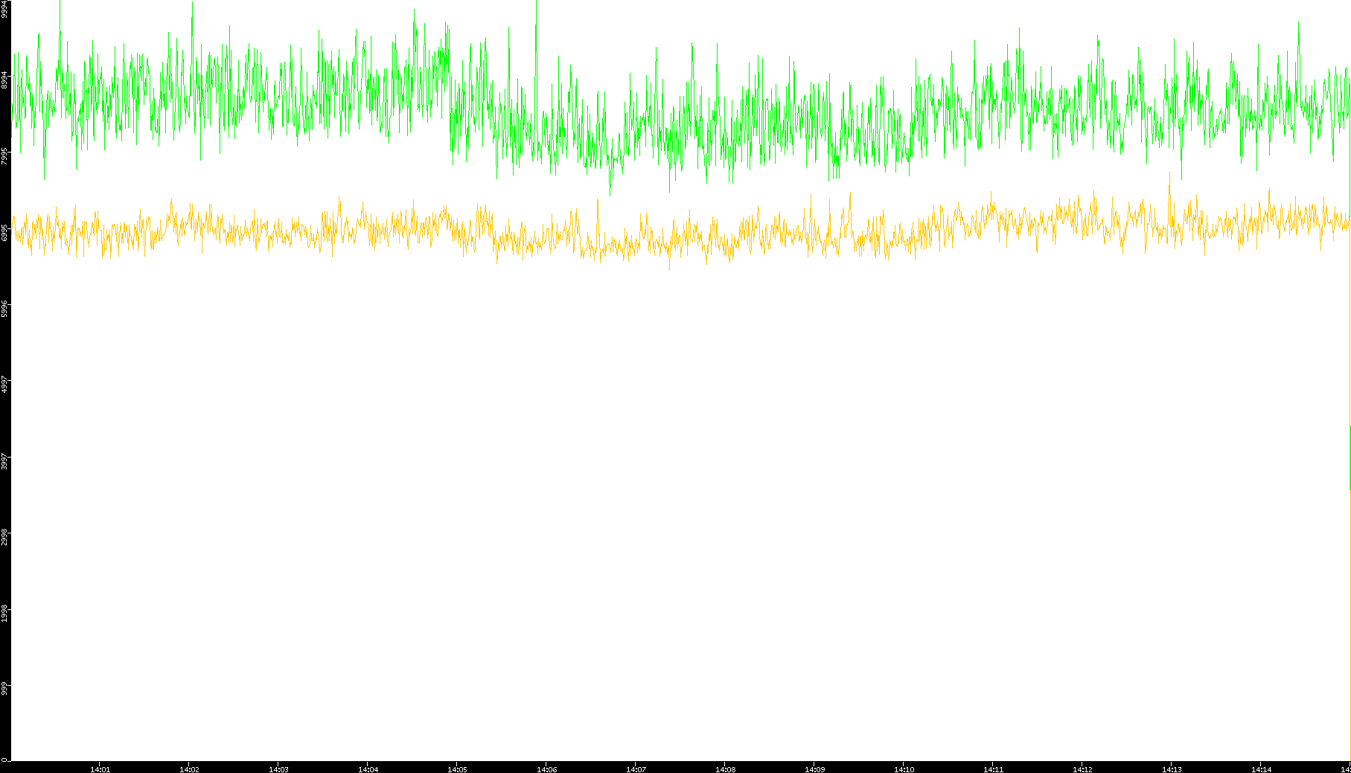Click the 14:08 time axis label
1351x773 pixels.
(x=725, y=769)
